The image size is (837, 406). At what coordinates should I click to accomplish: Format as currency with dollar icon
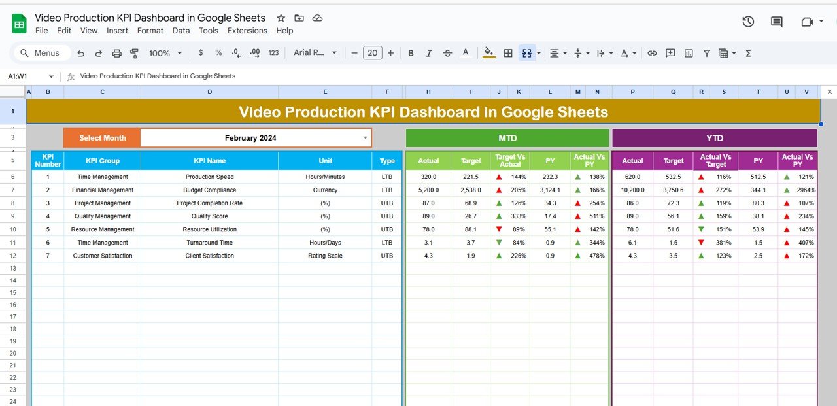point(200,53)
